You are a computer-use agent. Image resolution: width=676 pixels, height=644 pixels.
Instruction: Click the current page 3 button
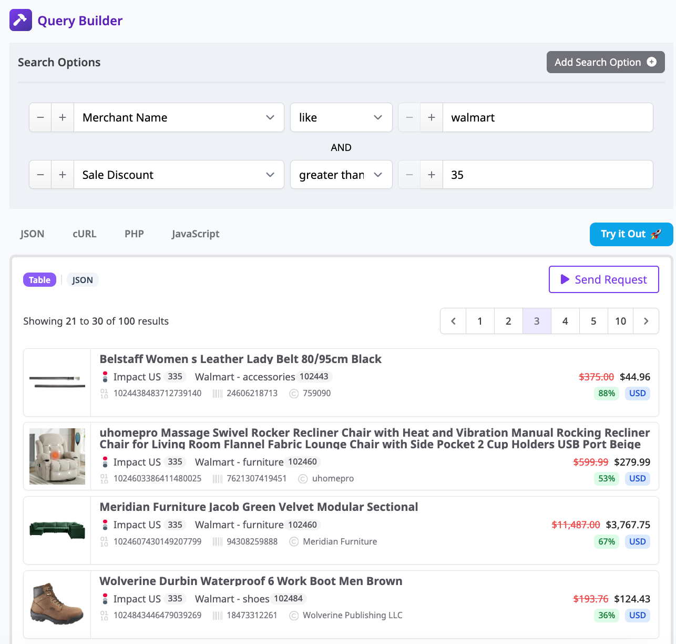click(x=537, y=321)
